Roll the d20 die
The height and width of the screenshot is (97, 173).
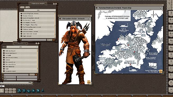tap(19, 91)
